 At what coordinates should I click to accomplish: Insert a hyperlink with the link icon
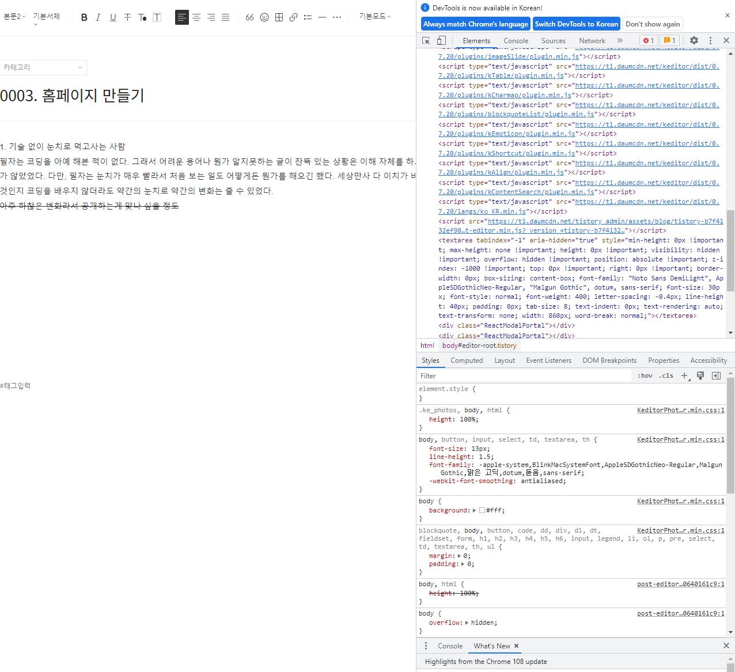tap(293, 17)
